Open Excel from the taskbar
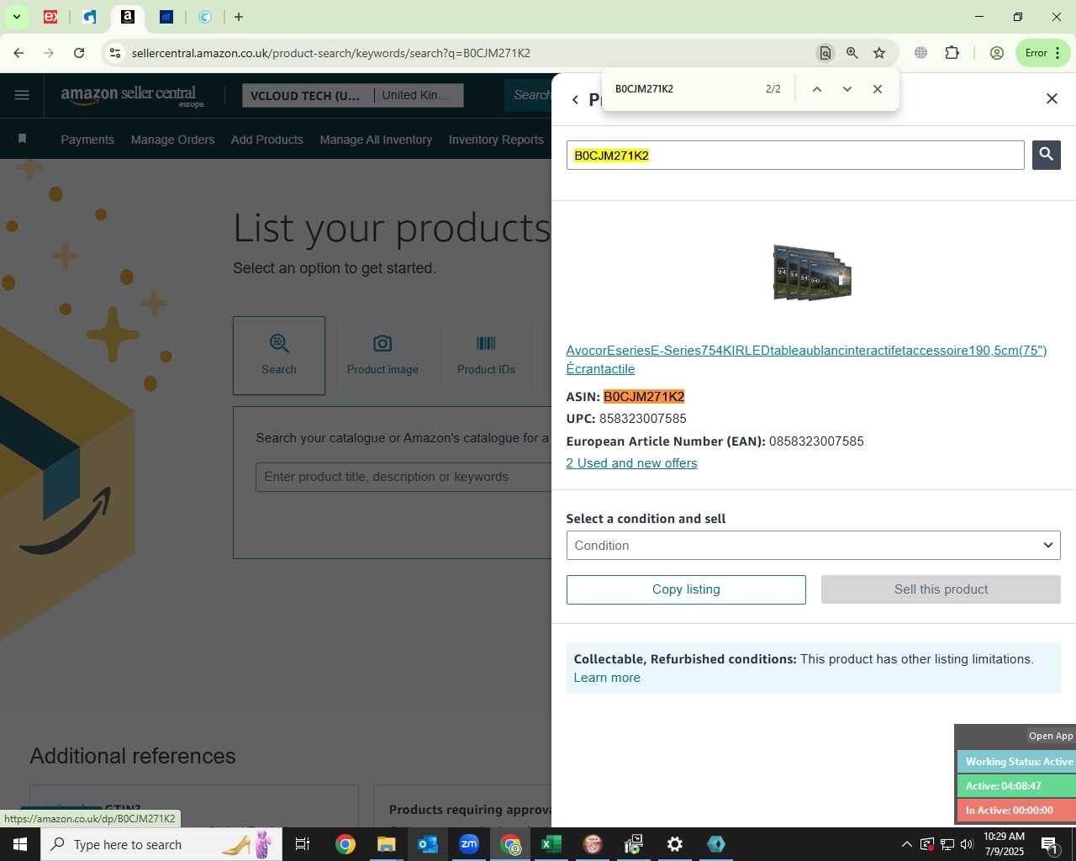This screenshot has height=861, width=1076. point(551,844)
